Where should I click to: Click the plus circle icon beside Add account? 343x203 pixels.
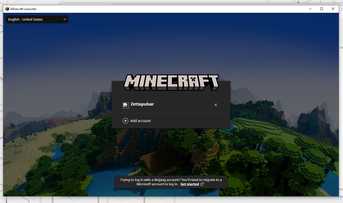125,121
